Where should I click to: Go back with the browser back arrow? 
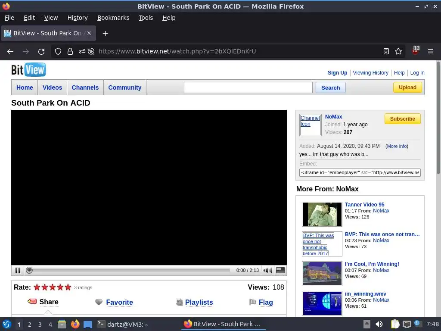coord(10,52)
